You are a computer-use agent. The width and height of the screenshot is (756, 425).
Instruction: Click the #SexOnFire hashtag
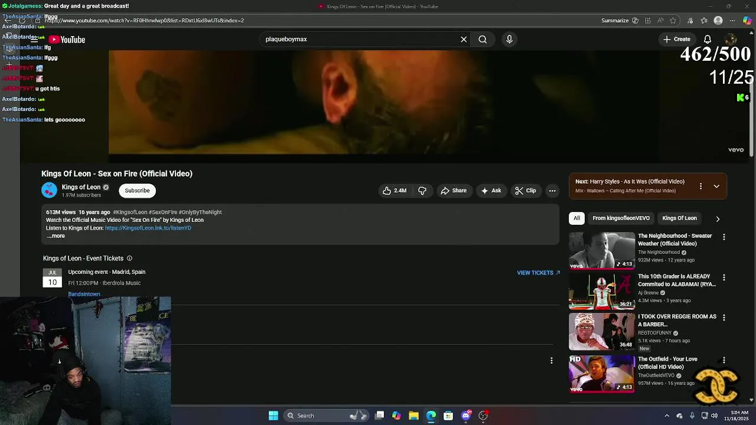click(163, 212)
